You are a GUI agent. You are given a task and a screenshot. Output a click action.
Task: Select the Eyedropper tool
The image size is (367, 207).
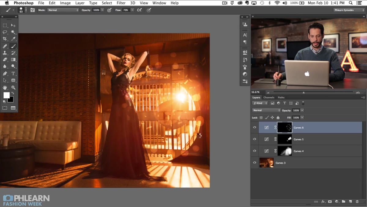click(x=13, y=39)
